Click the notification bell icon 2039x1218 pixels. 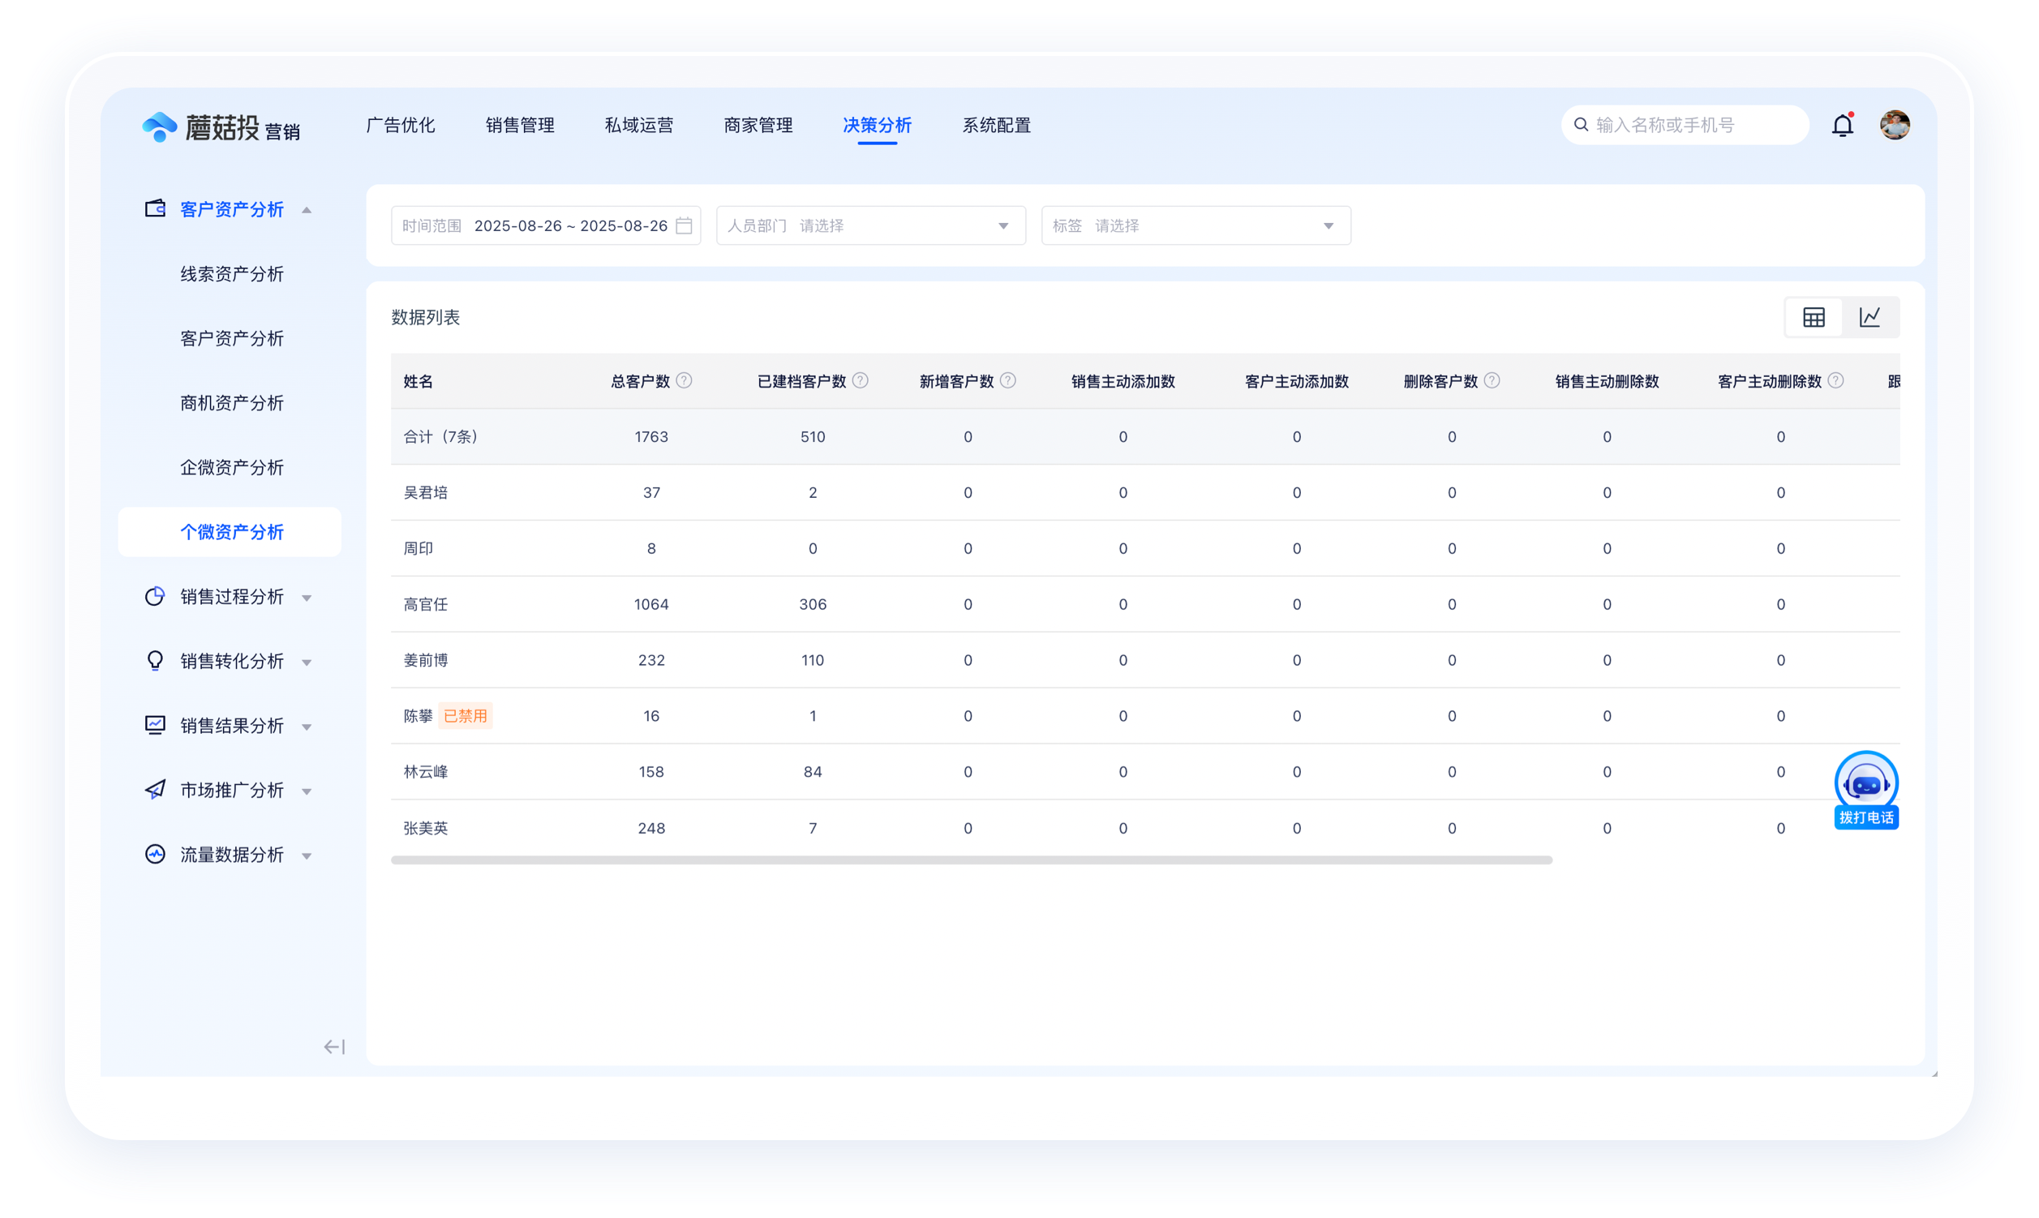pos(1842,126)
